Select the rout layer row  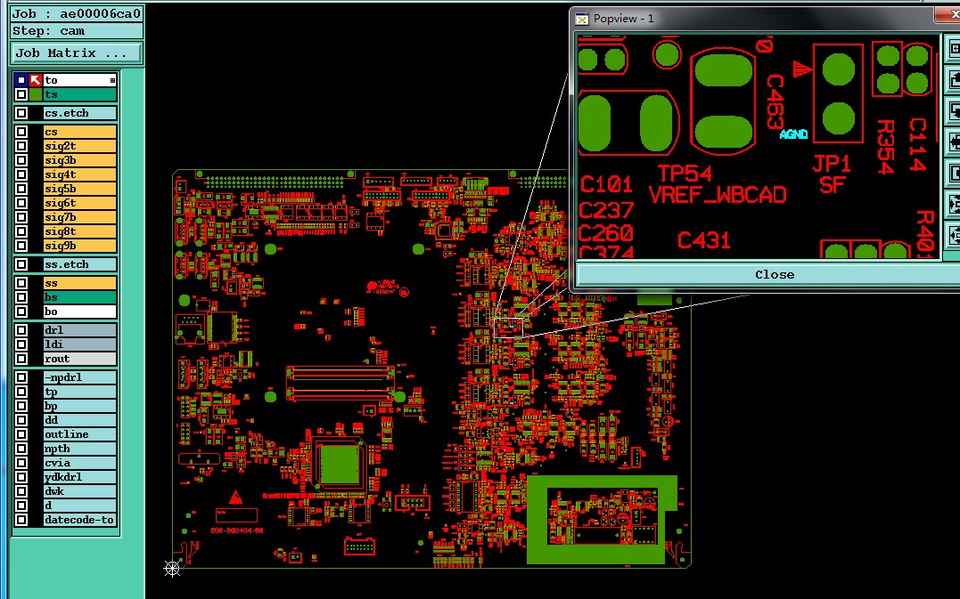(79, 359)
